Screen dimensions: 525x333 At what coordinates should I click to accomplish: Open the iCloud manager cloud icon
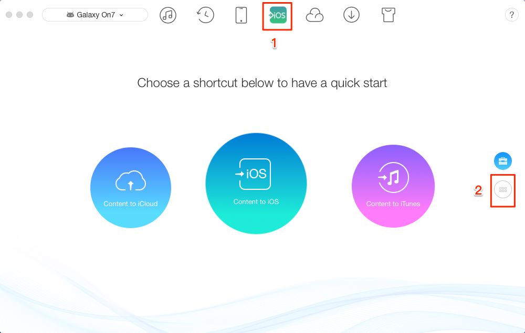click(314, 15)
